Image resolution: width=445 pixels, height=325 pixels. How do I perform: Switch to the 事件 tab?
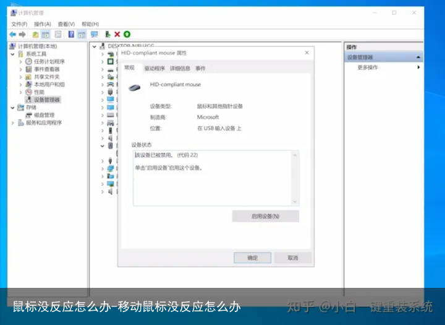click(200, 68)
